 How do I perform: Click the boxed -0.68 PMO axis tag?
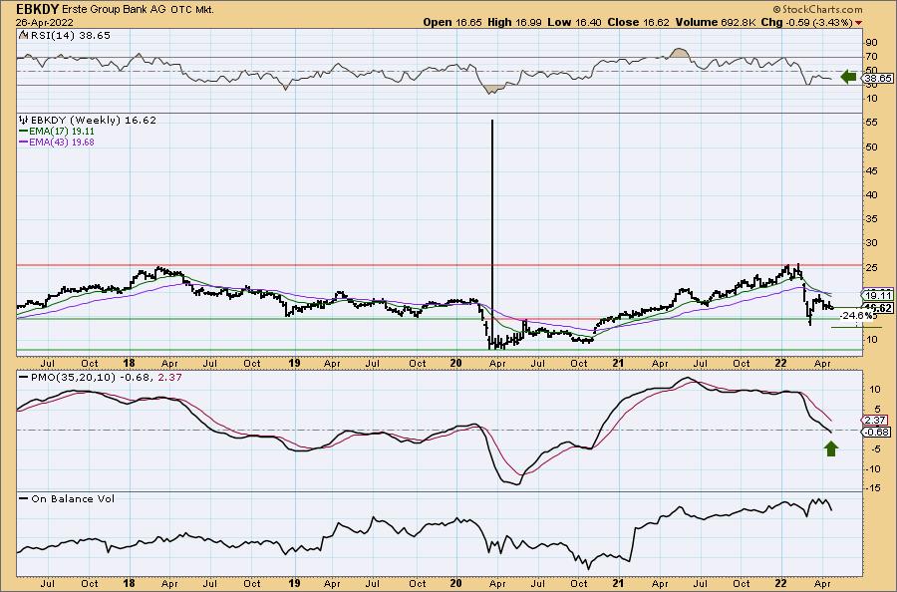(877, 432)
